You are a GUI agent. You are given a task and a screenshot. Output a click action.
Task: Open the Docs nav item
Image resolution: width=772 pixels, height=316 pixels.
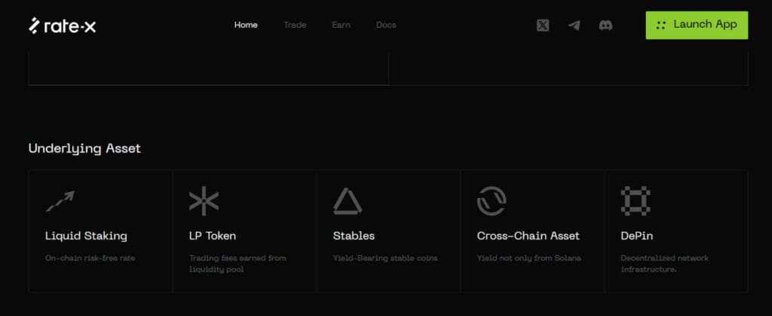click(x=386, y=25)
